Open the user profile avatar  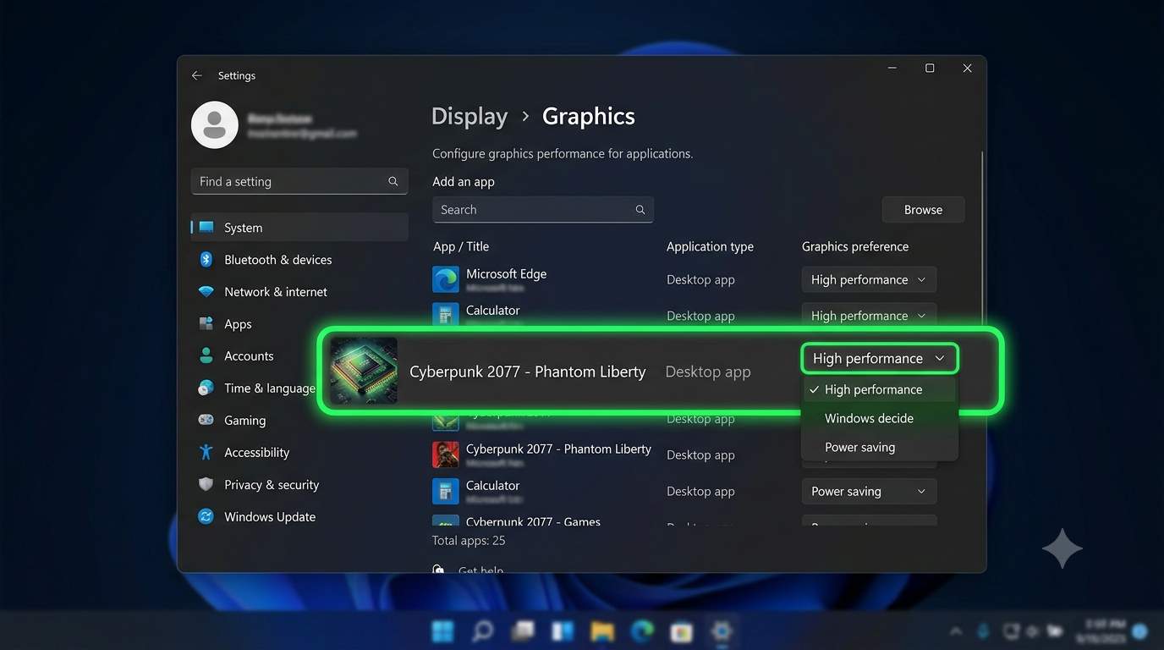215,125
